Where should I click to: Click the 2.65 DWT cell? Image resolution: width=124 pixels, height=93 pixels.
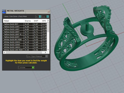[x=37, y=45]
